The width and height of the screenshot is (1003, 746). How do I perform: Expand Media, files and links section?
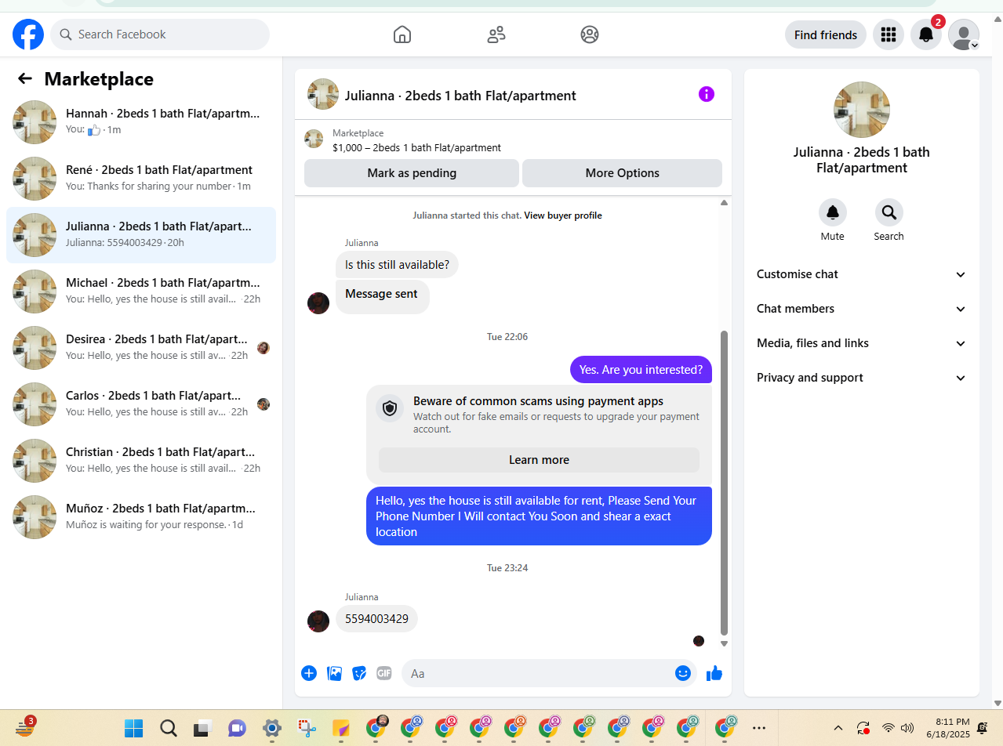coord(861,343)
